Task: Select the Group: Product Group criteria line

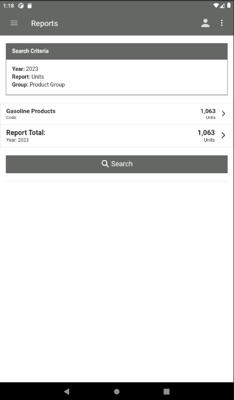Action: (x=38, y=85)
